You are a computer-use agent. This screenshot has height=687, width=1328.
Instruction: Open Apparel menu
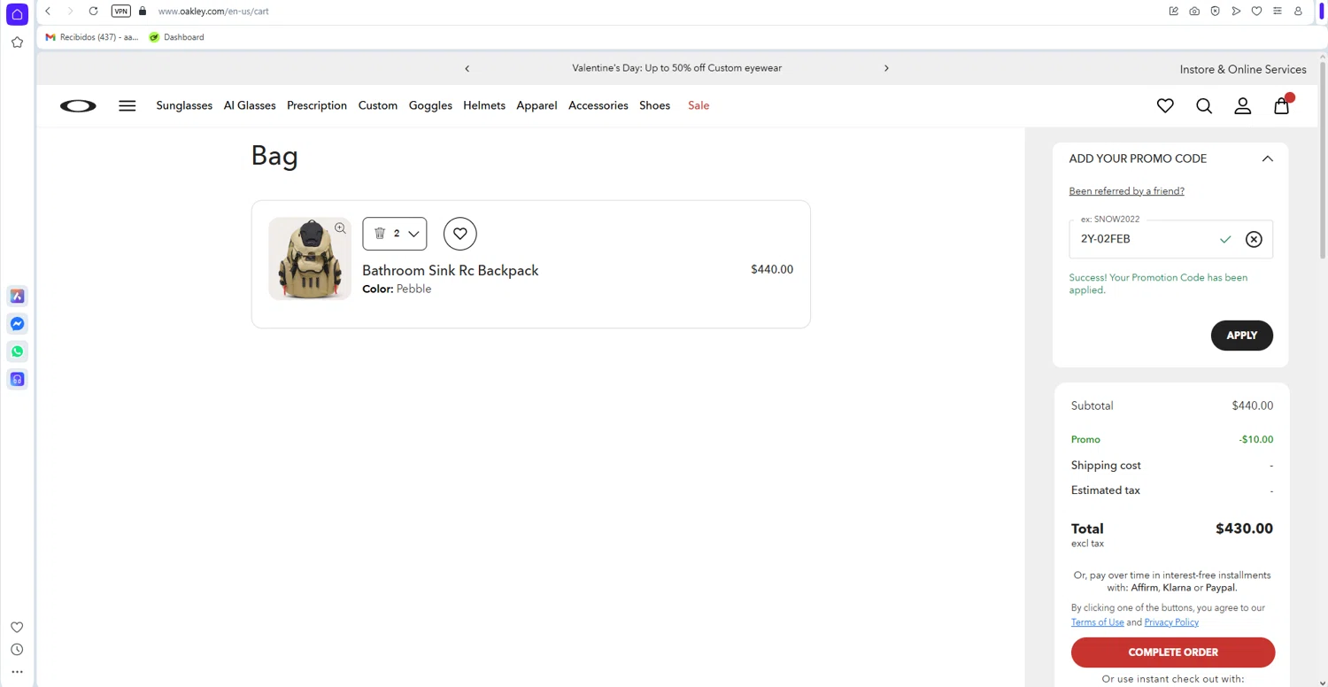point(537,105)
